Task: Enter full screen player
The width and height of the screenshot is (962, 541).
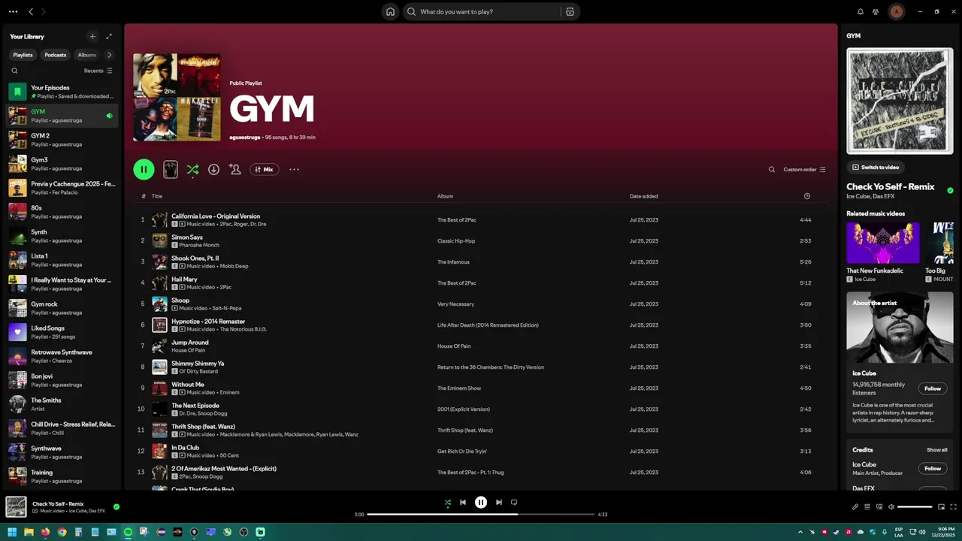Action: tap(953, 506)
